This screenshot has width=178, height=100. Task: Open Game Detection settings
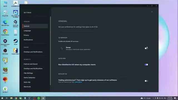(29, 78)
